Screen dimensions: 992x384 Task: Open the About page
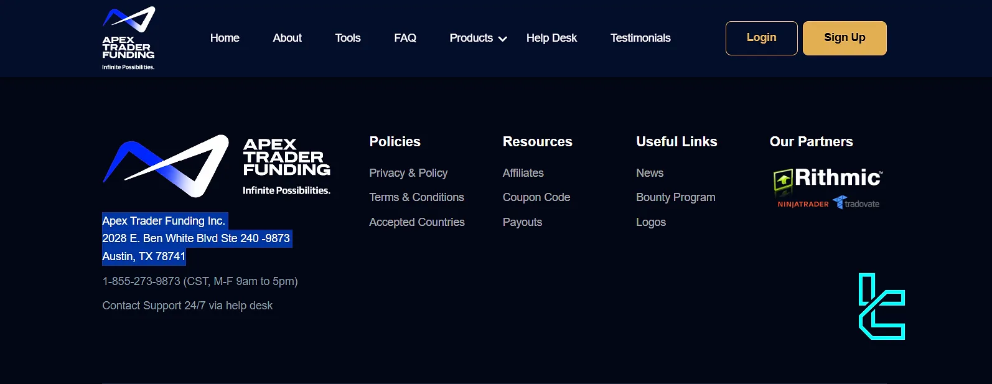pos(287,38)
